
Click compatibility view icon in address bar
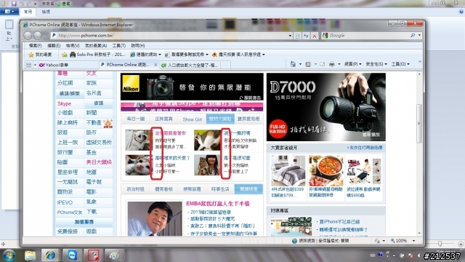click(x=298, y=36)
